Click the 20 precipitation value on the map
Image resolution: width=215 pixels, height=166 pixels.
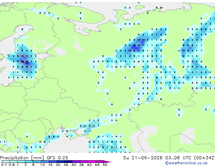(22, 62)
